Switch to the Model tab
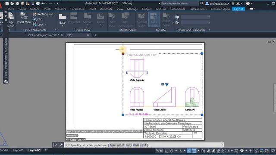The height and width of the screenshot is (155, 276). coord(4,150)
